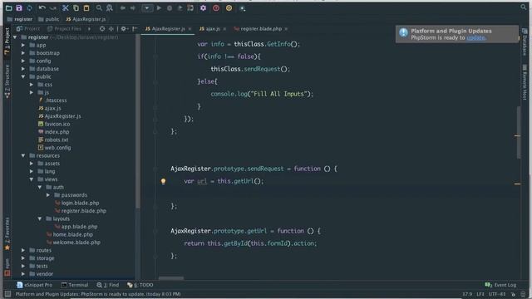The width and height of the screenshot is (532, 299).
Task: Collapse the views folder
Action: coord(32,179)
